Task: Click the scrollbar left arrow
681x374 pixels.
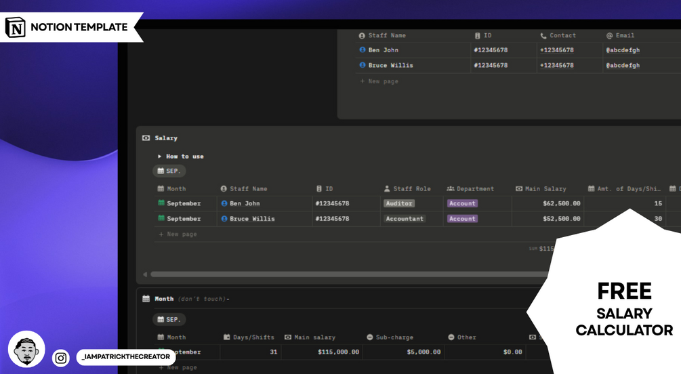Action: click(145, 274)
